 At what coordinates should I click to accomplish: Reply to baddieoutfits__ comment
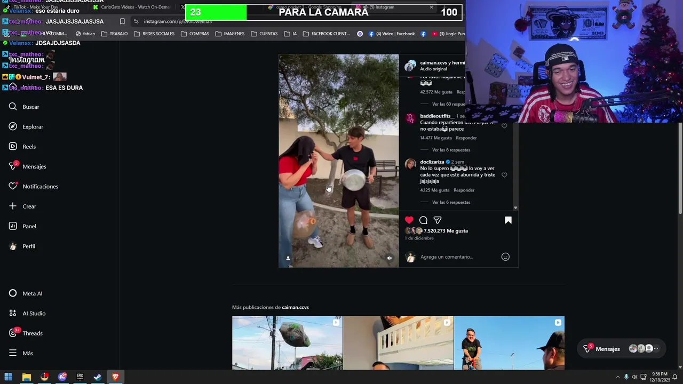pyautogui.click(x=466, y=138)
